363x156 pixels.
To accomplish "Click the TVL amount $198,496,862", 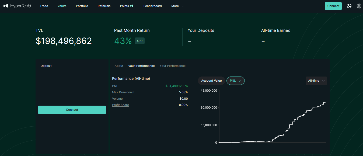I will (x=64, y=41).
